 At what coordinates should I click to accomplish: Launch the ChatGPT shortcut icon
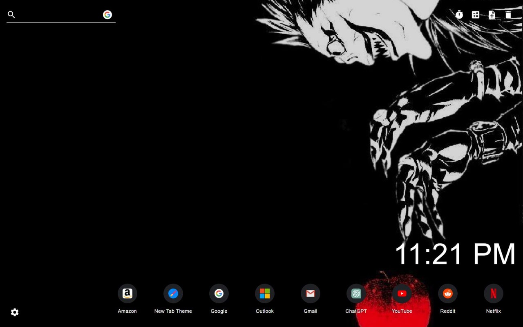[356, 293]
